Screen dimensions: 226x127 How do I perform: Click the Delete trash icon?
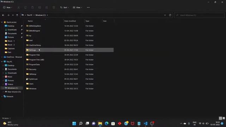pos(54,7)
